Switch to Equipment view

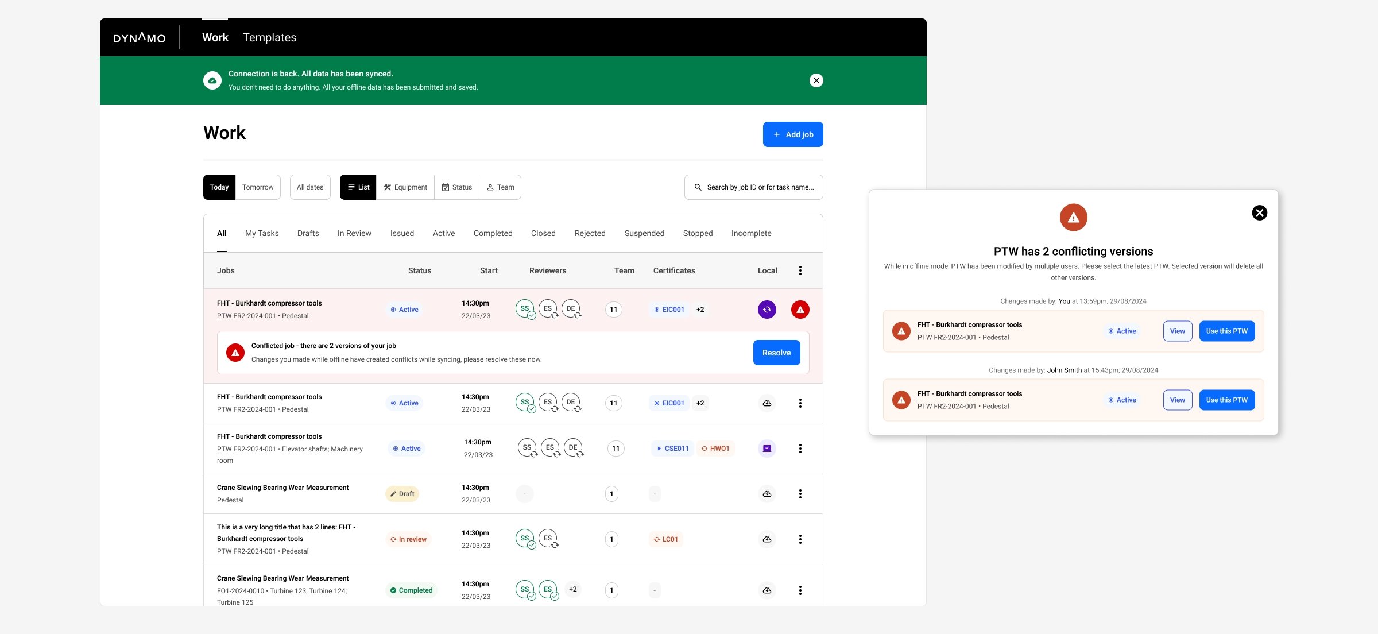click(405, 187)
